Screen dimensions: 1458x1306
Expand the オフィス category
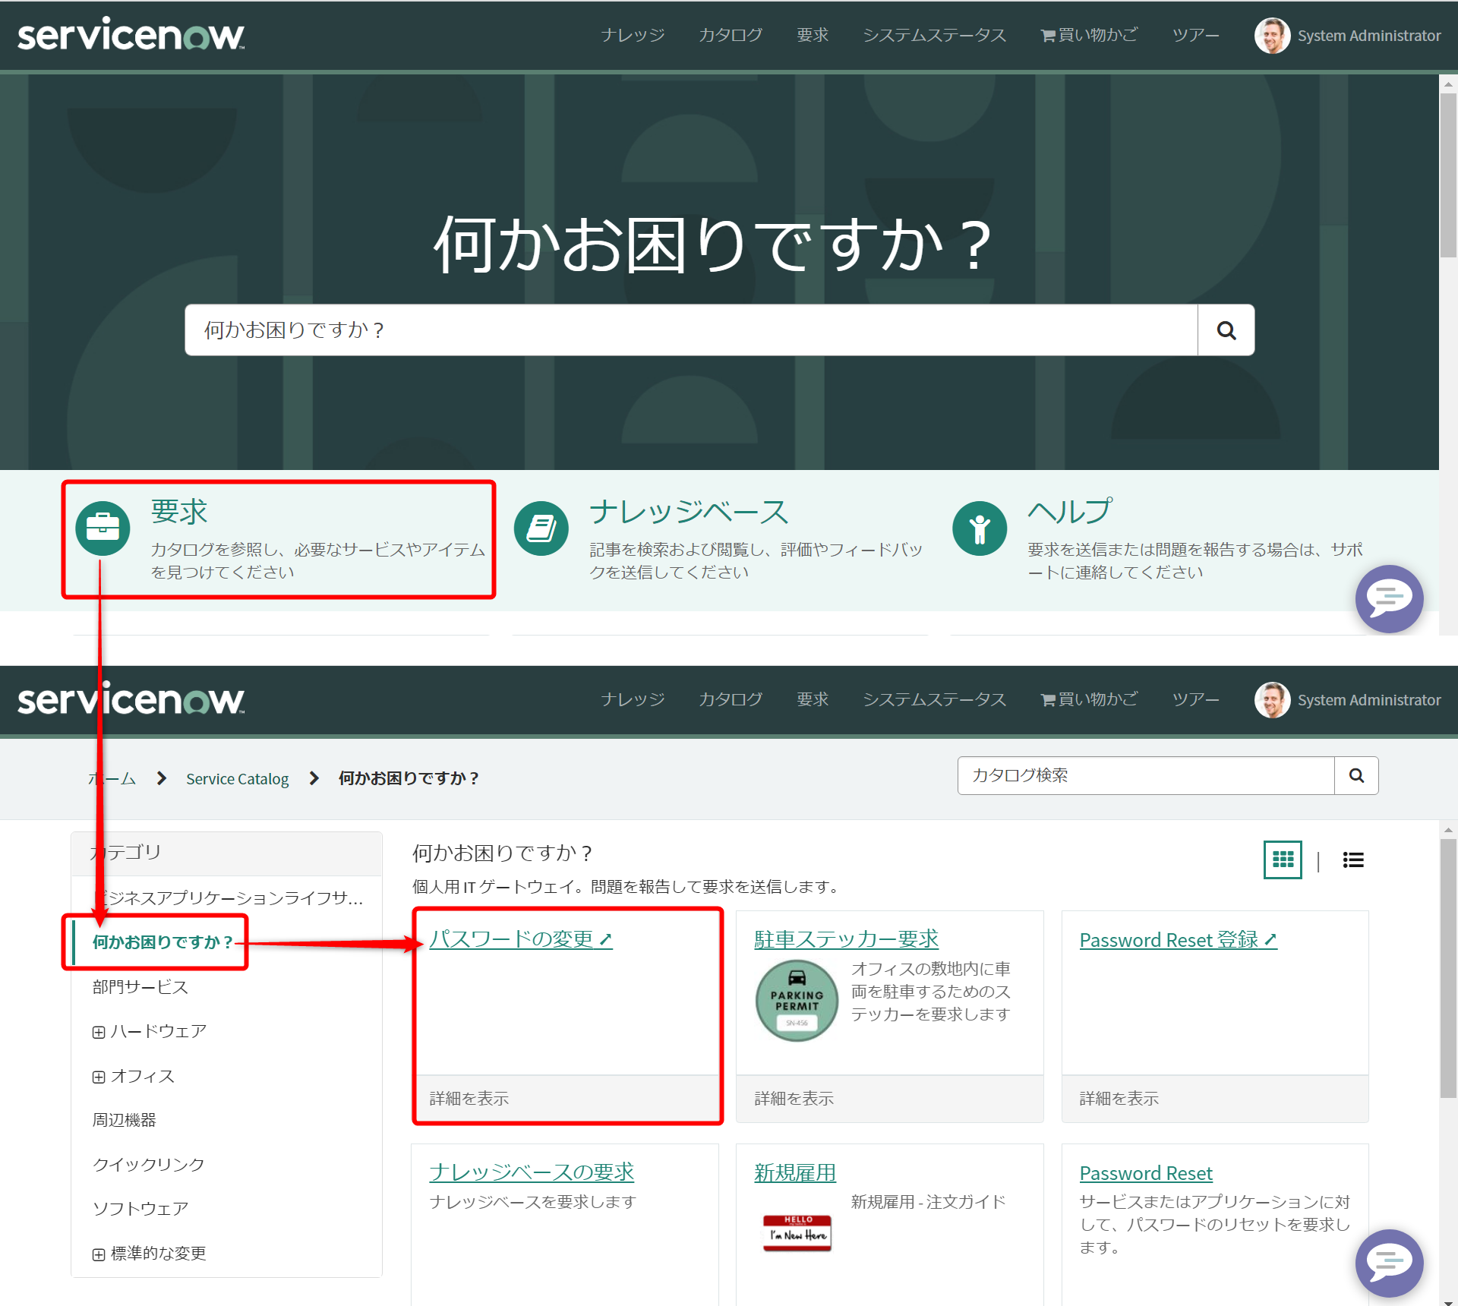click(98, 1075)
